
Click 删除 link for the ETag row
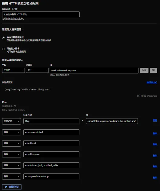[155, 120]
